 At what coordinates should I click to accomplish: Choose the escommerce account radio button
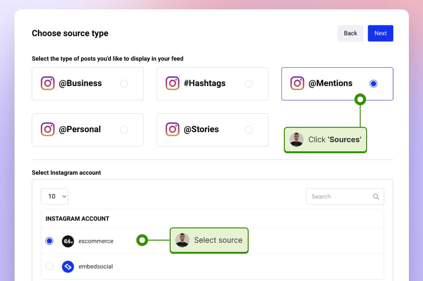(49, 241)
